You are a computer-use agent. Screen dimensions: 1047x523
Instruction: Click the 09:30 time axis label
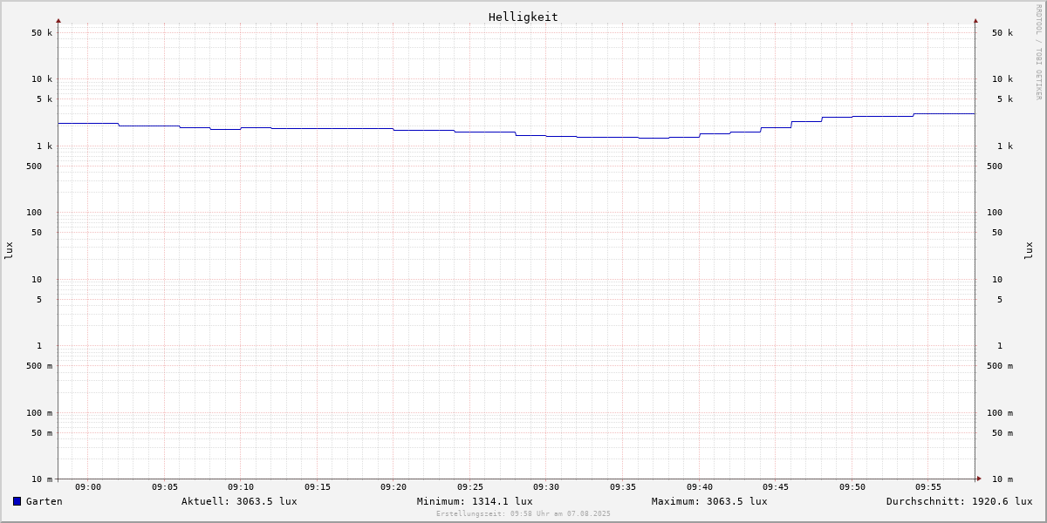tap(546, 487)
